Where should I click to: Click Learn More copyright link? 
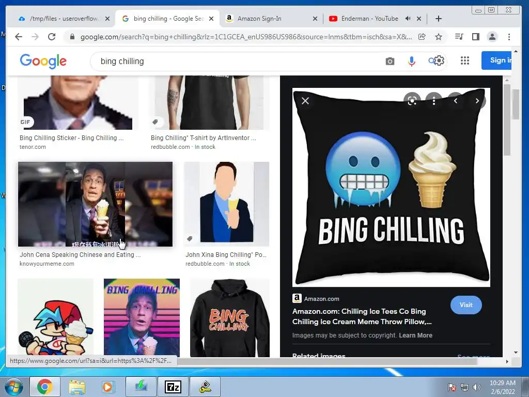[415, 335]
